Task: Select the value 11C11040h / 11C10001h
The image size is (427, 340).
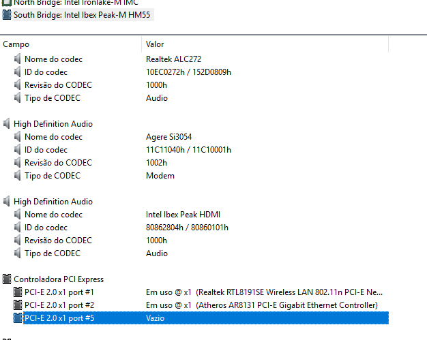Action: click(188, 150)
